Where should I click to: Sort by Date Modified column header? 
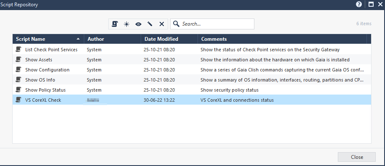coord(169,39)
